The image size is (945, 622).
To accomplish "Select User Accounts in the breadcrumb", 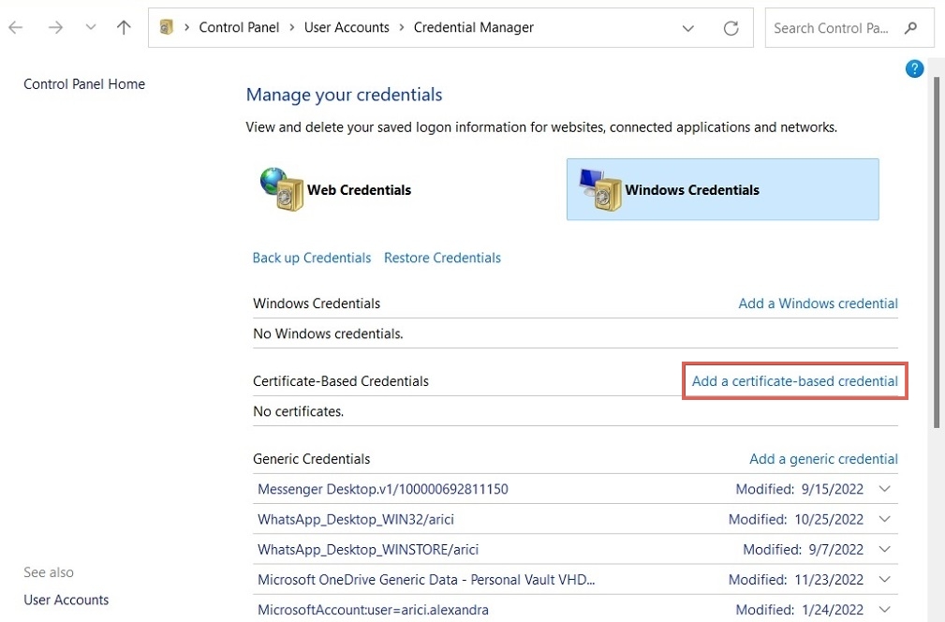I will [347, 27].
